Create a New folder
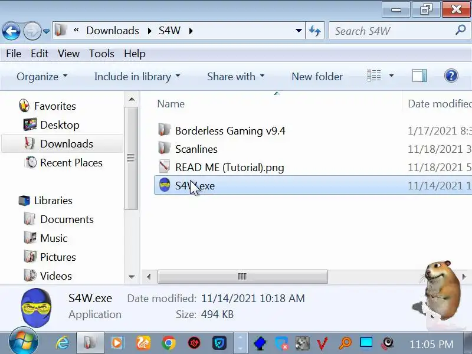 point(317,77)
